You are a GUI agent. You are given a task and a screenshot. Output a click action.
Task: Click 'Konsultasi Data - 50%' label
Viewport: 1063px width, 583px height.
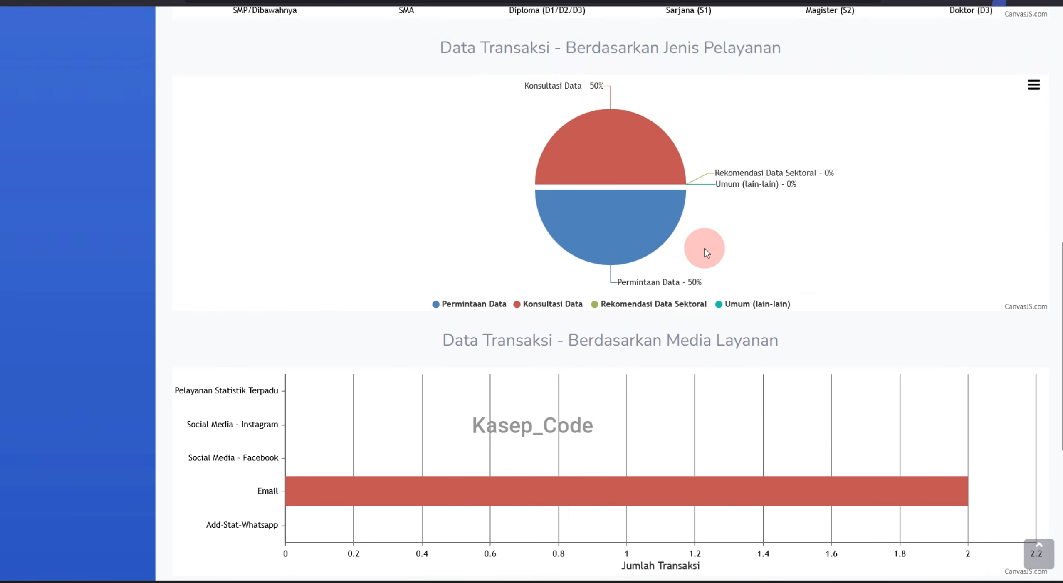pos(564,86)
